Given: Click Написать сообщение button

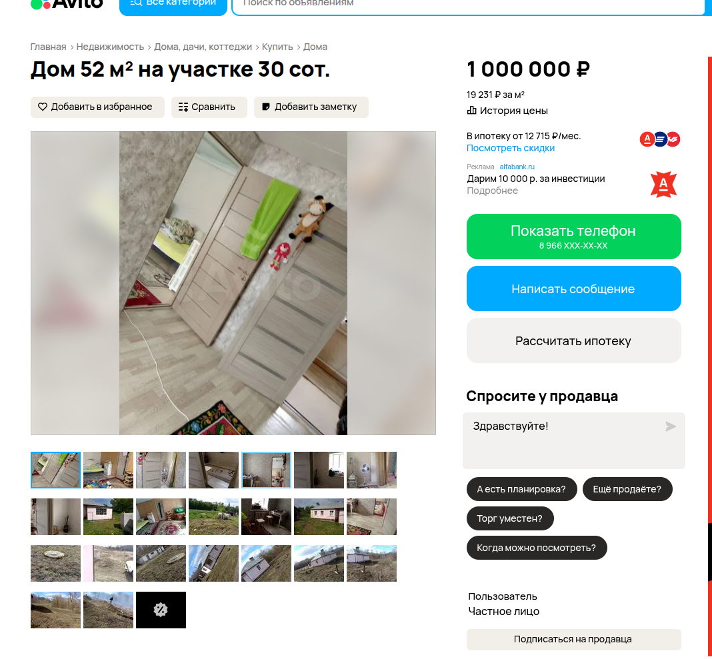Looking at the screenshot, I should 573,289.
